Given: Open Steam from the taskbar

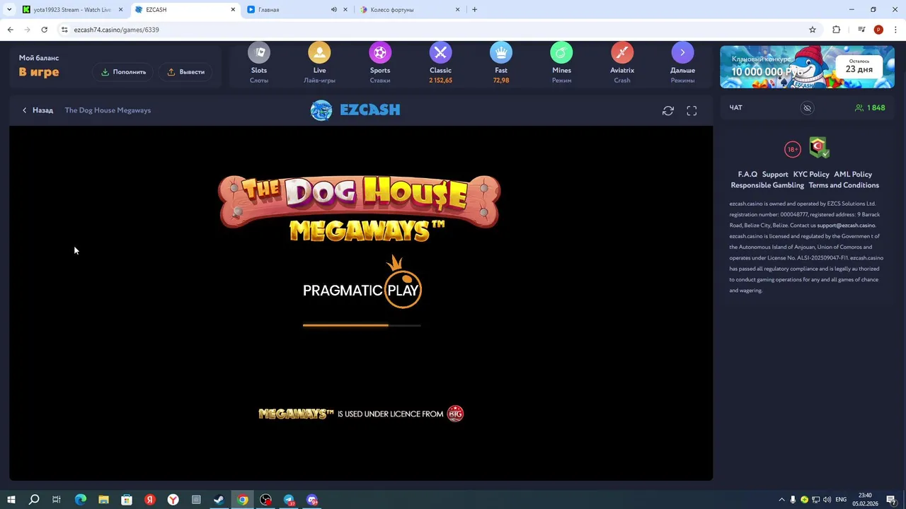Looking at the screenshot, I should coord(219,500).
